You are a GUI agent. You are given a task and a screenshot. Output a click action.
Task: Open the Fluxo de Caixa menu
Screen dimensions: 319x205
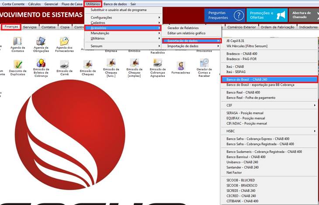pyautogui.click(x=72, y=4)
